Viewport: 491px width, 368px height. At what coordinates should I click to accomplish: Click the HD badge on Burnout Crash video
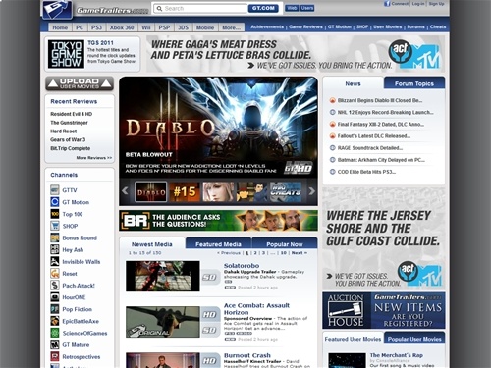point(209,361)
